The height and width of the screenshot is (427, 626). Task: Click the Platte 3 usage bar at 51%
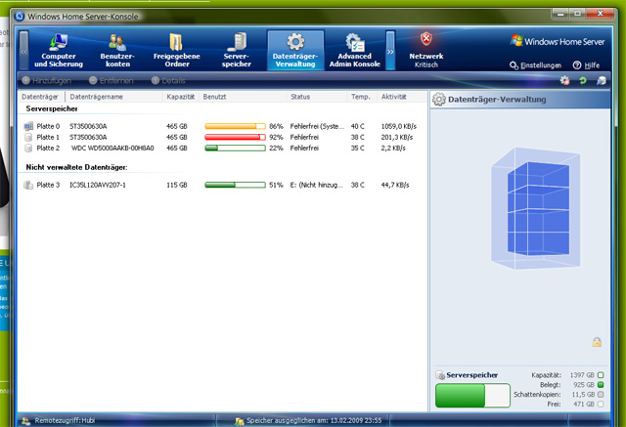pyautogui.click(x=235, y=185)
